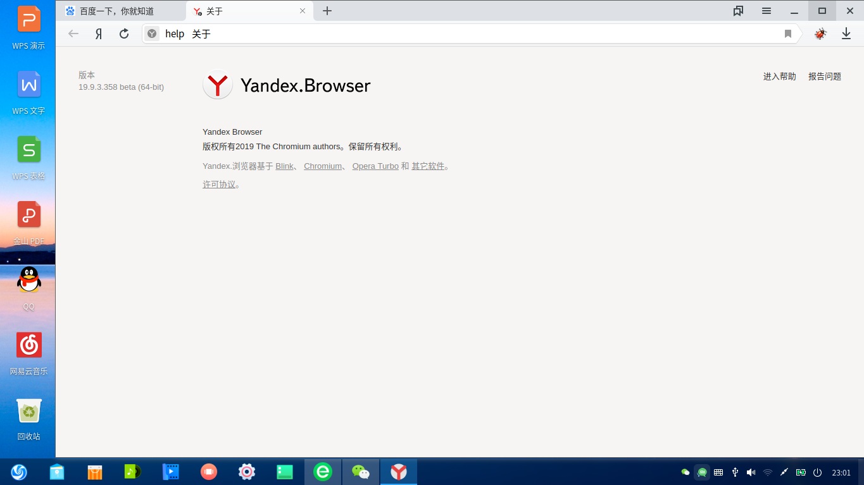The width and height of the screenshot is (864, 485).
Task: Click the version text 19.9.3.358 beta
Action: pos(121,87)
